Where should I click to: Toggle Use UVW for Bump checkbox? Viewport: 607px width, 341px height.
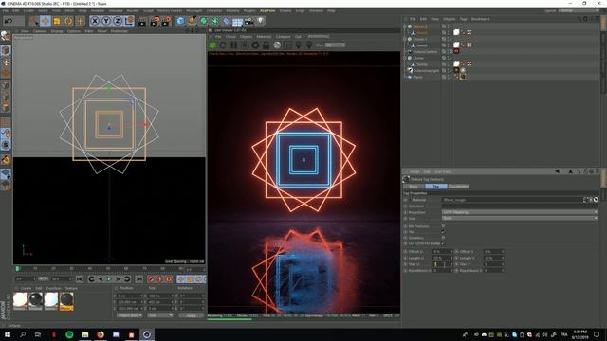[443, 243]
